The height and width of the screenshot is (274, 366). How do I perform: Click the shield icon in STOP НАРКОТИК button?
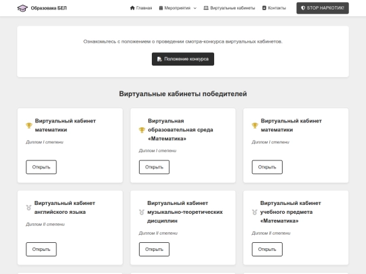click(x=303, y=8)
